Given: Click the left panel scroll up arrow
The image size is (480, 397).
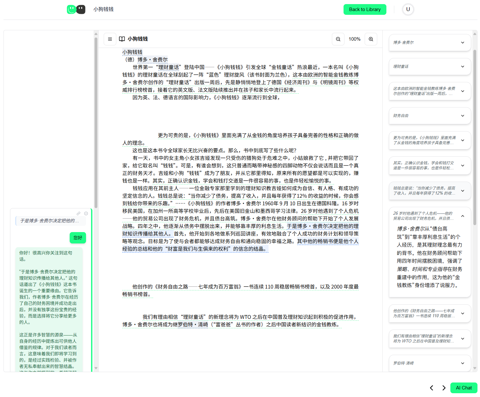Looking at the screenshot, I should point(96,34).
